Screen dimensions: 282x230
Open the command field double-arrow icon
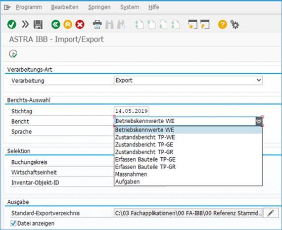point(25,24)
